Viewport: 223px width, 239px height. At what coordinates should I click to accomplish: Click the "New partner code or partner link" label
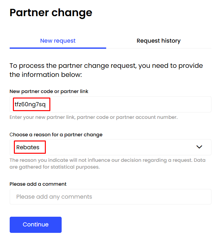click(49, 91)
